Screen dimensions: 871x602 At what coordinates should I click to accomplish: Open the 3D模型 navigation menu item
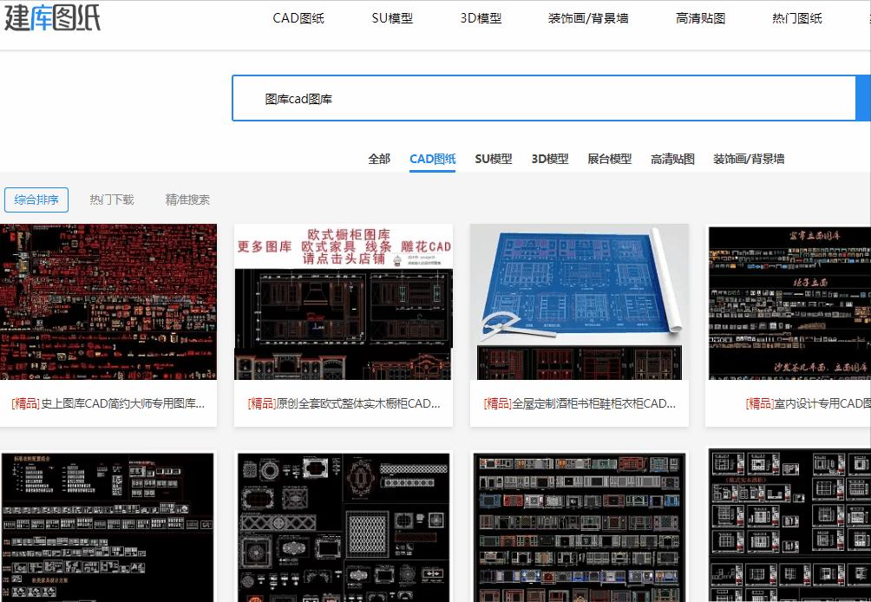pyautogui.click(x=480, y=17)
